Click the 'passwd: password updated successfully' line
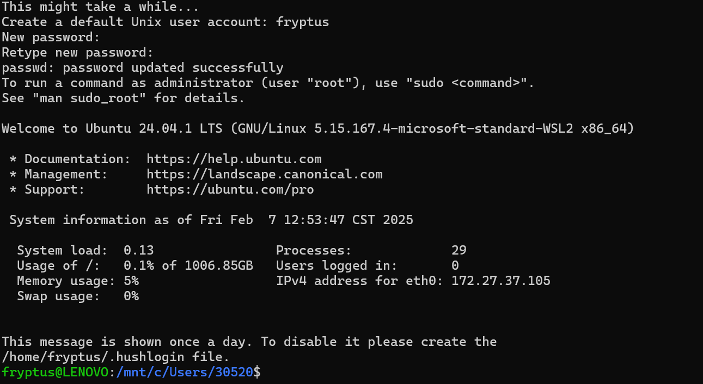 (x=143, y=68)
